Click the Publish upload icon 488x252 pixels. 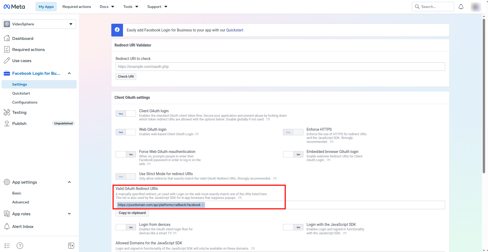7,123
